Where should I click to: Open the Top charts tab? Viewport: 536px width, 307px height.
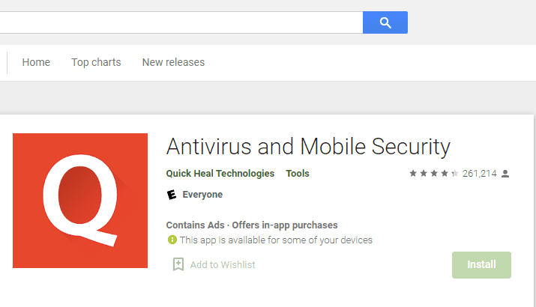(96, 62)
